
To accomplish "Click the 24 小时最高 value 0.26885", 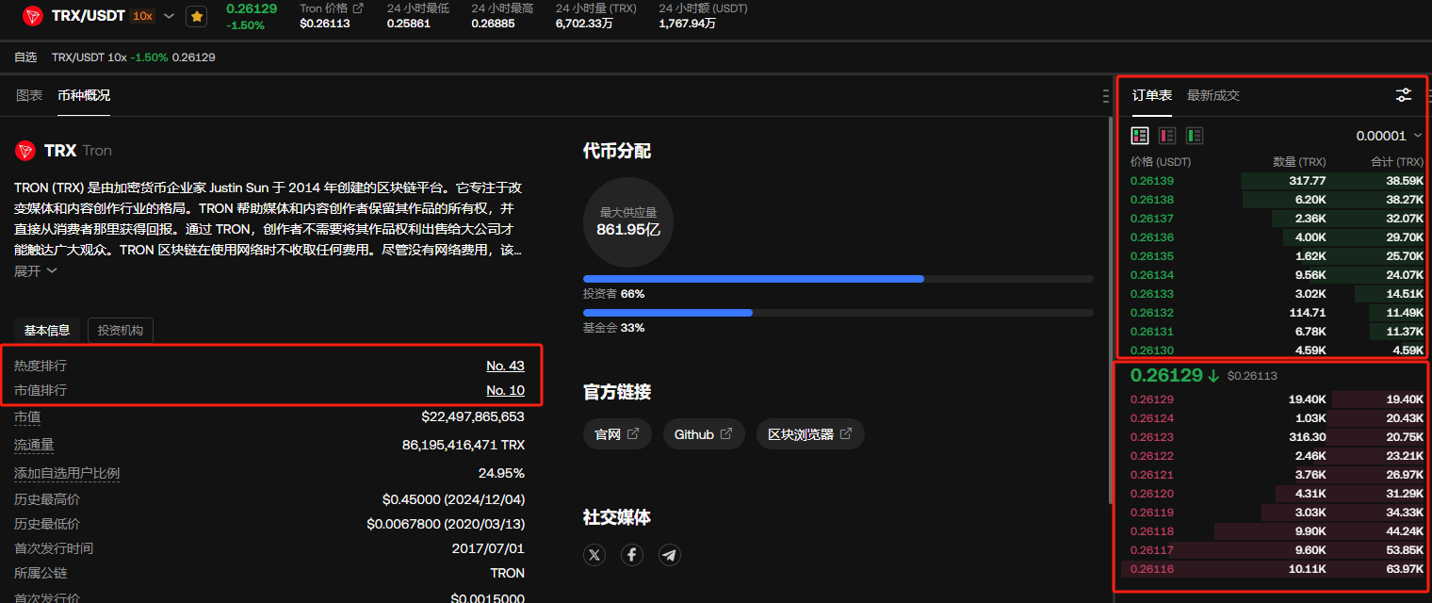I will point(493,24).
